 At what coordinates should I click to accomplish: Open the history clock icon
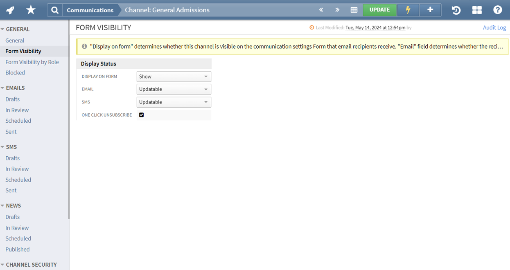(x=456, y=10)
